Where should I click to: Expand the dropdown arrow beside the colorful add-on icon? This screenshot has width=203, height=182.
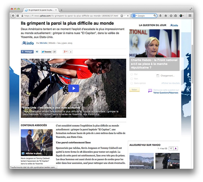[x=183, y=16]
